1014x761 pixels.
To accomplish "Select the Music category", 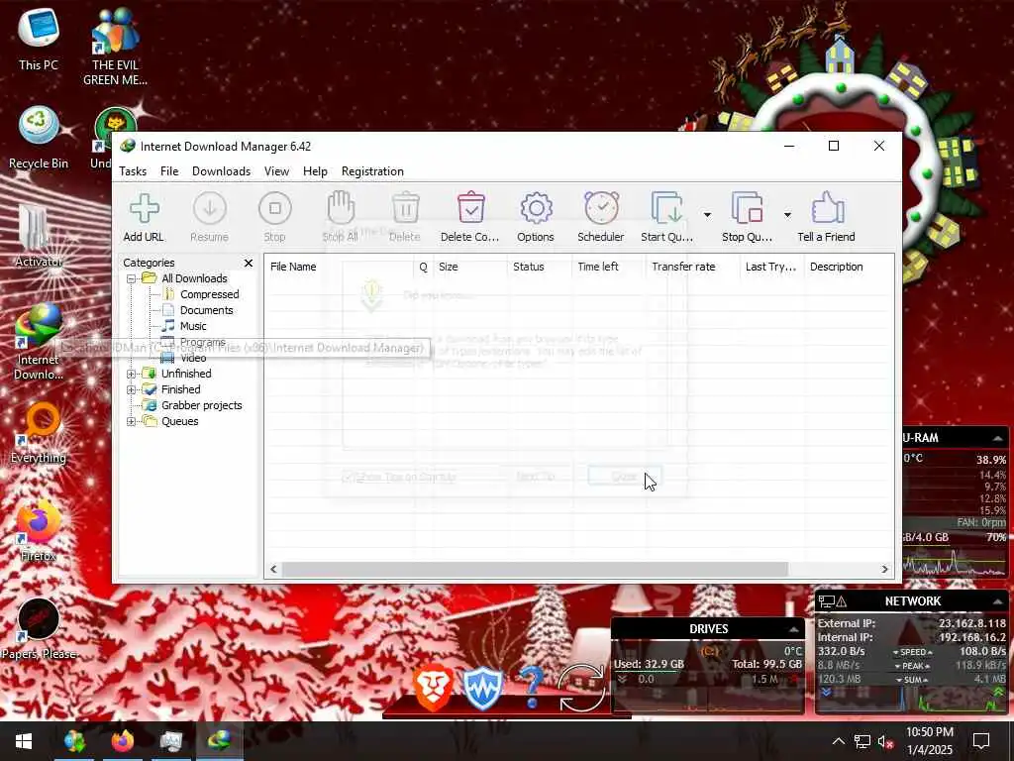I will (x=193, y=326).
